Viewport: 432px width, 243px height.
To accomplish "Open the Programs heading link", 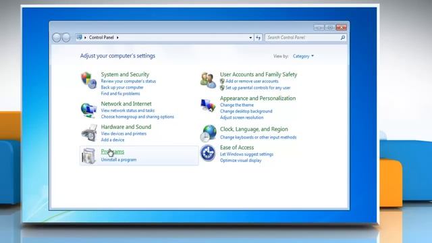I will click(x=113, y=151).
